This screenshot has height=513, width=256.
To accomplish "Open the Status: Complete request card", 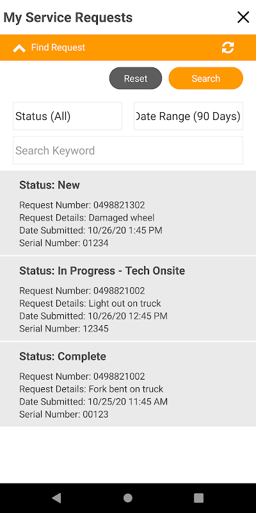I will [128, 384].
